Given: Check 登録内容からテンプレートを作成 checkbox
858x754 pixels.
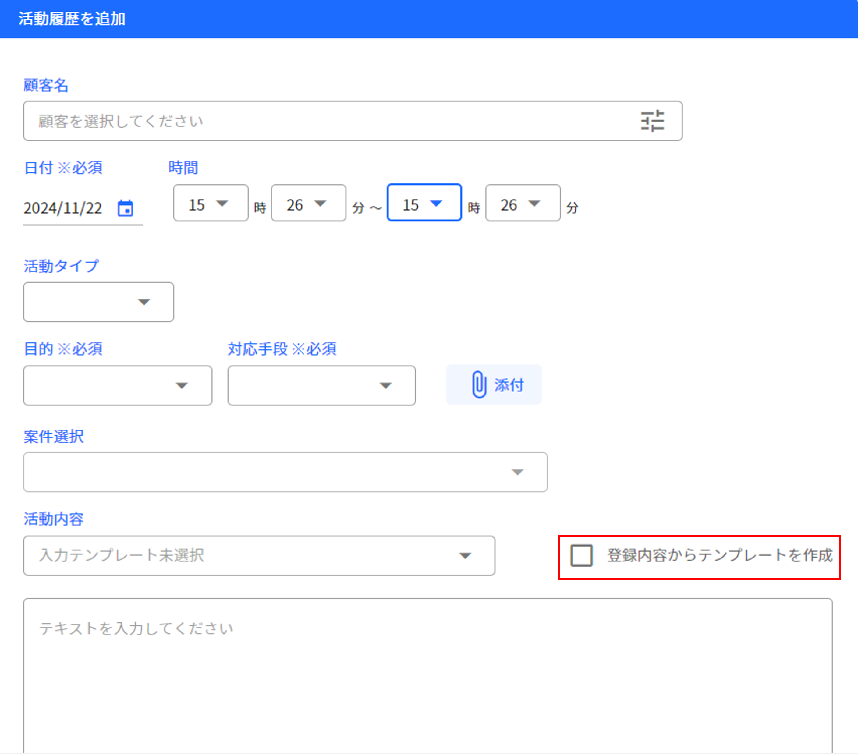Looking at the screenshot, I should [x=581, y=555].
